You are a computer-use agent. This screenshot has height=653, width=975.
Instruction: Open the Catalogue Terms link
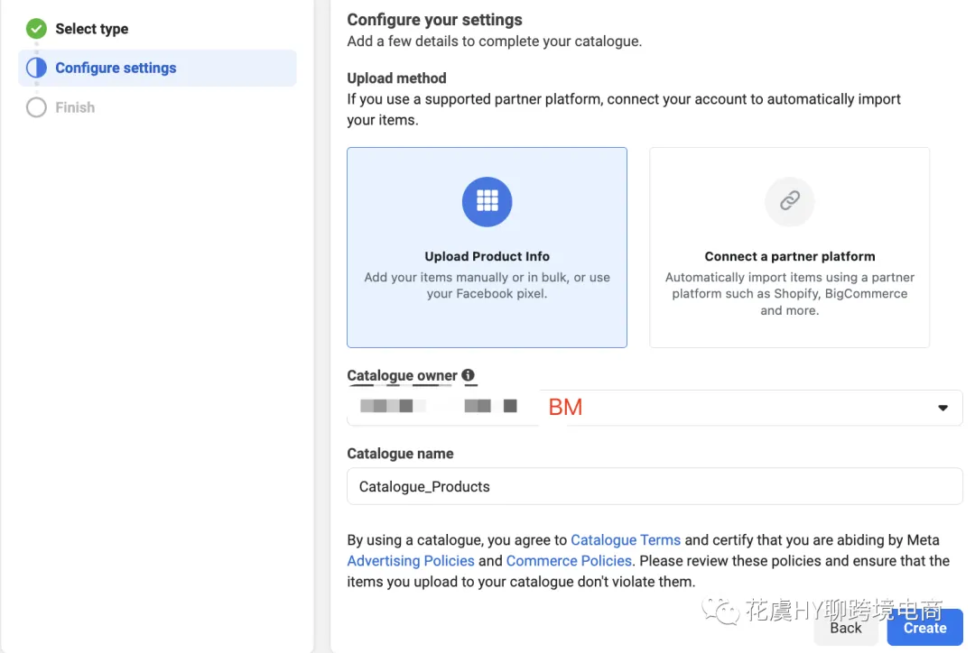click(626, 540)
